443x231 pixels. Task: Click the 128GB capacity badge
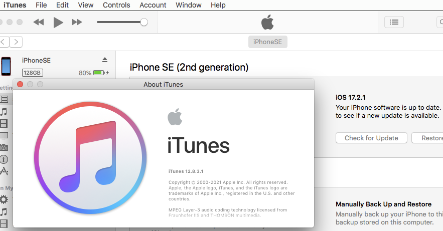pos(32,73)
